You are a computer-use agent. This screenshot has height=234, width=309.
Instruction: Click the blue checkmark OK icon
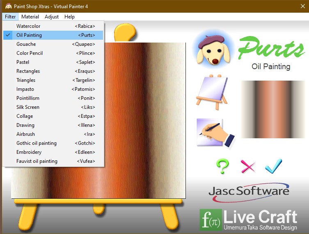point(274,166)
